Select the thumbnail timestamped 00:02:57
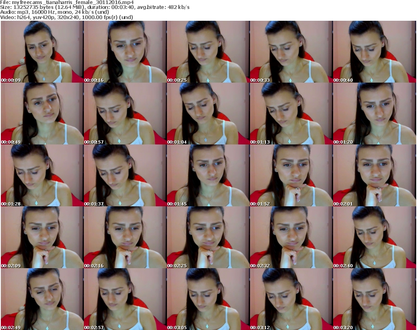The width and height of the screenshot is (417, 330). 125,299
